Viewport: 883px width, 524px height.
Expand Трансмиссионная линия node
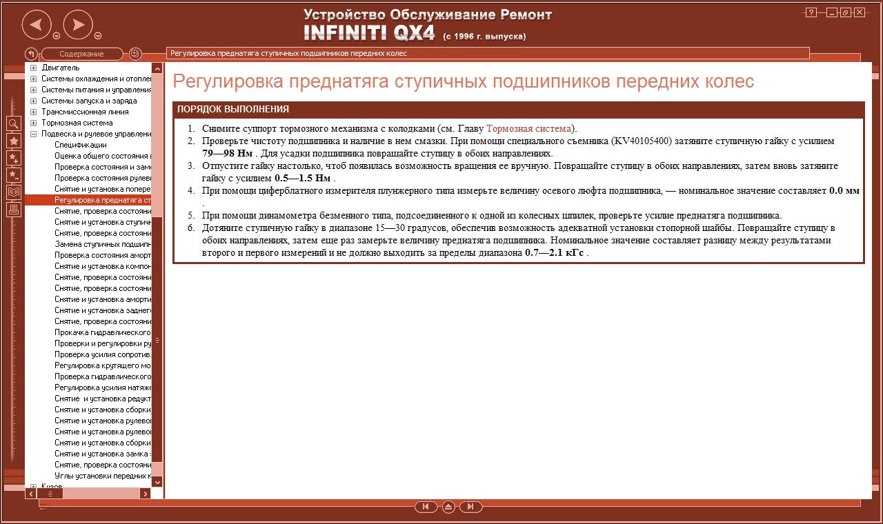(x=33, y=112)
